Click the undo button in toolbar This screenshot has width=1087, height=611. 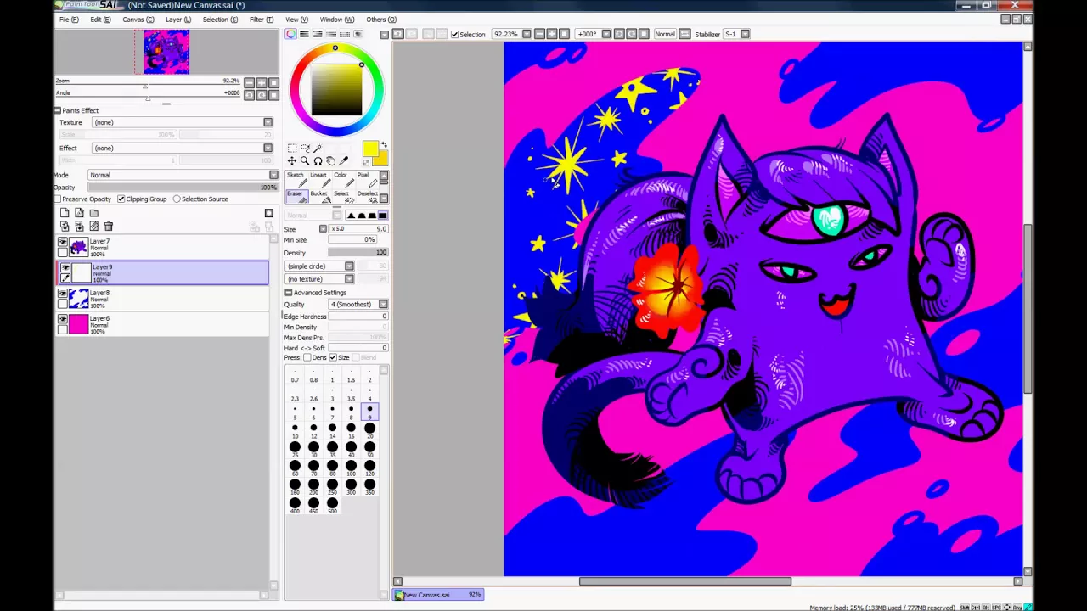pyautogui.click(x=398, y=34)
